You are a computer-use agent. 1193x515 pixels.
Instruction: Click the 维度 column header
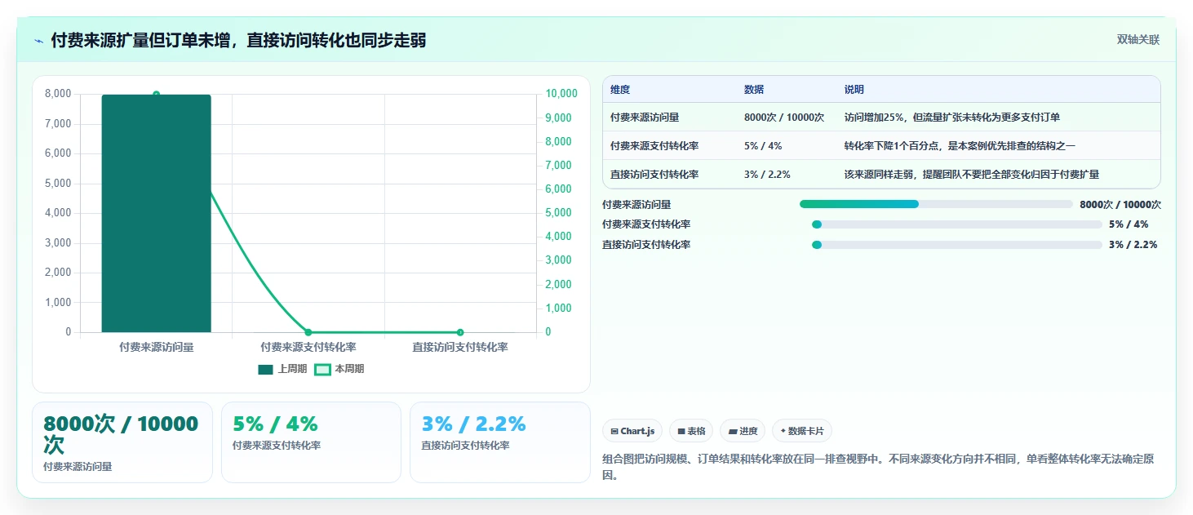[620, 90]
